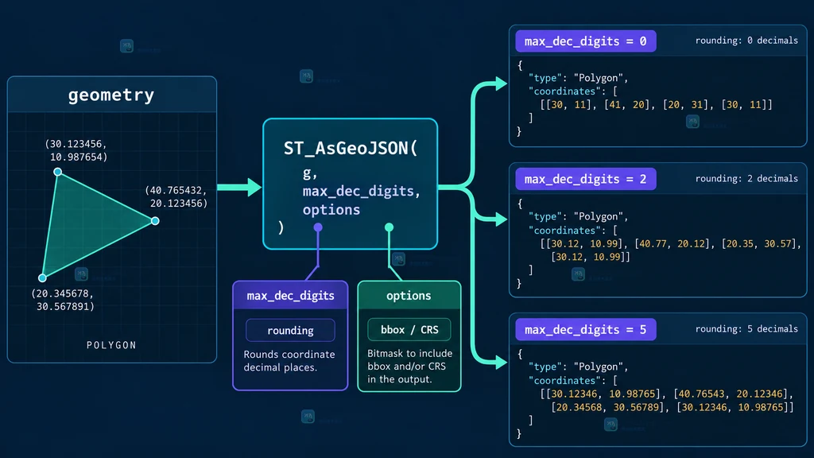Click the "Bitmask to include bbox and/or CRS" description

coord(409,366)
